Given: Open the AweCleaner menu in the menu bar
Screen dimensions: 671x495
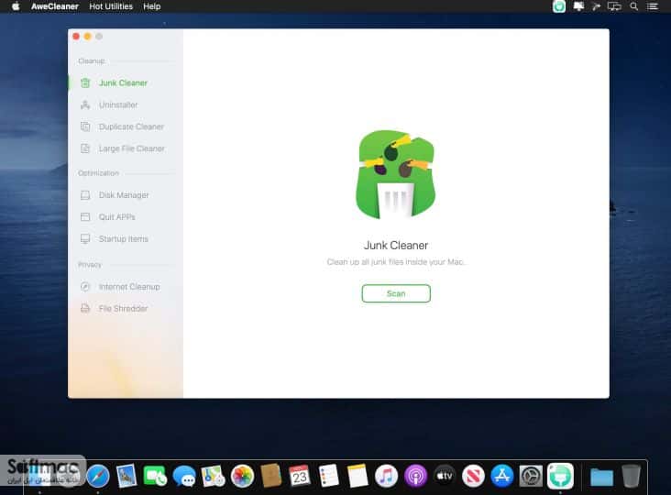Looking at the screenshot, I should click(x=55, y=6).
